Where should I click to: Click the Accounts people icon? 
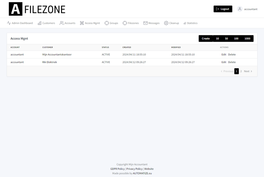pos(62,23)
